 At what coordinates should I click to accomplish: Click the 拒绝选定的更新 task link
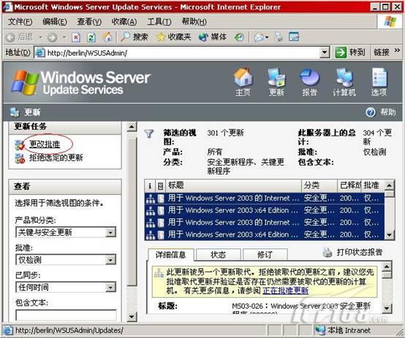(x=56, y=158)
